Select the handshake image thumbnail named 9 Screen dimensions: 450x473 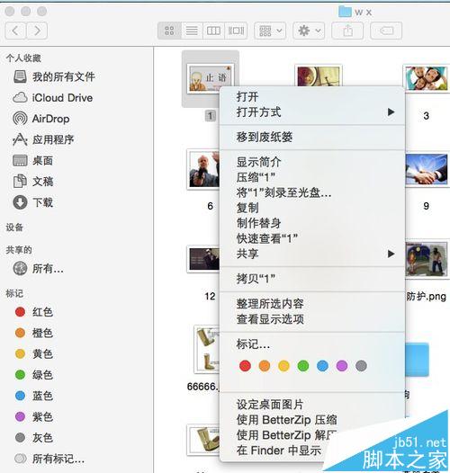click(427, 169)
